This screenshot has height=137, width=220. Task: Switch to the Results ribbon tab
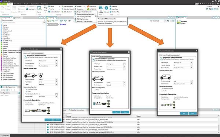pyautogui.click(x=26, y=4)
